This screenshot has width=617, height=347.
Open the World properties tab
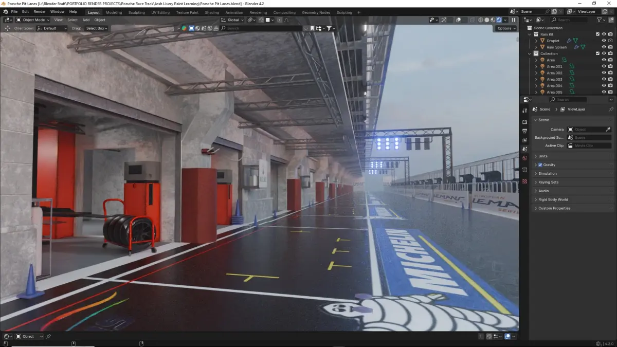click(x=524, y=158)
